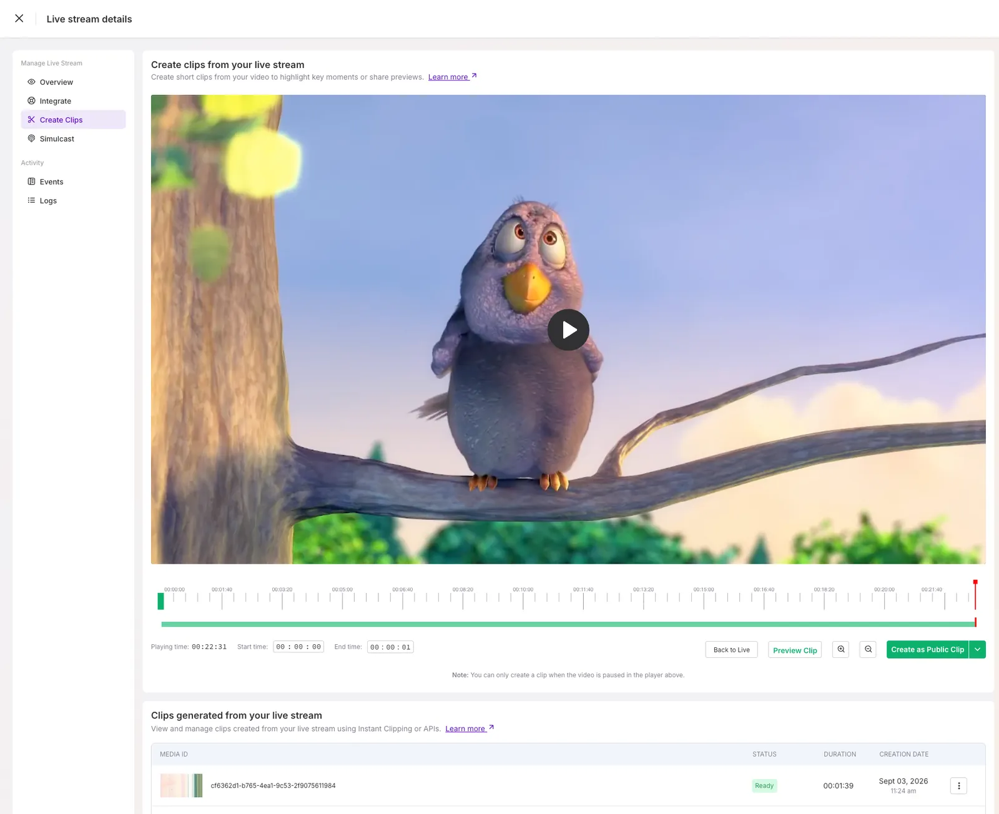Open Learn more link for creating clips
The width and height of the screenshot is (999, 814).
click(452, 77)
